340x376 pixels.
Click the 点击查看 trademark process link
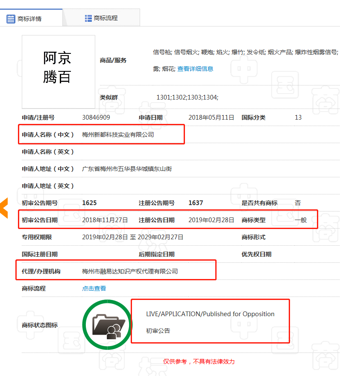point(94,288)
